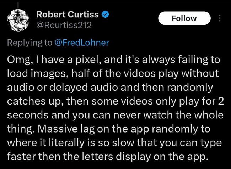Click the word "display" in the tweet
Image resolution: width=231 pixels, height=169 pixels.
(133, 157)
